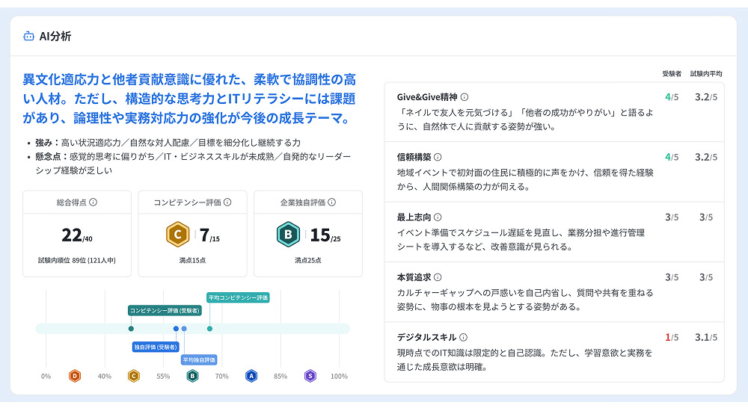Viewport: 748px width, 408px height.
Task: Select the 平均コンピテンシー評価 chart label
Action: (x=238, y=297)
